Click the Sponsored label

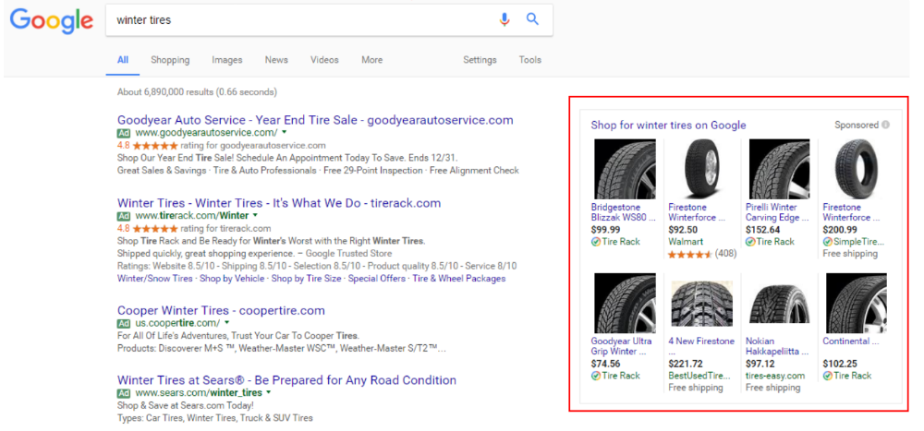coord(857,125)
